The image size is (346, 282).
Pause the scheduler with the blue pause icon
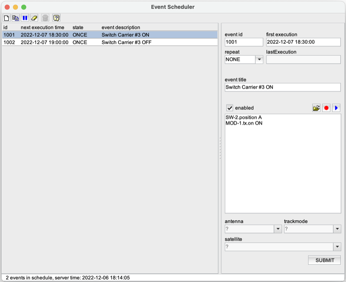(x=25, y=17)
